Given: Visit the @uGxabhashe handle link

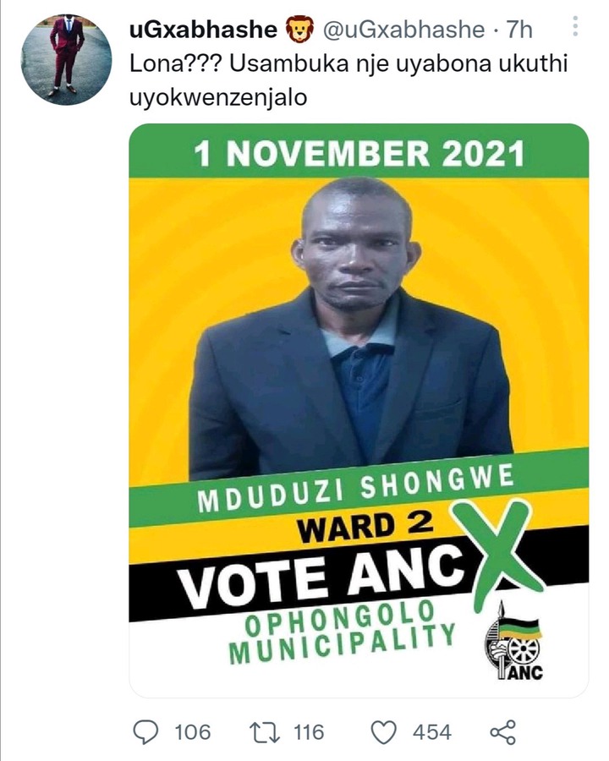Looking at the screenshot, I should [403, 30].
